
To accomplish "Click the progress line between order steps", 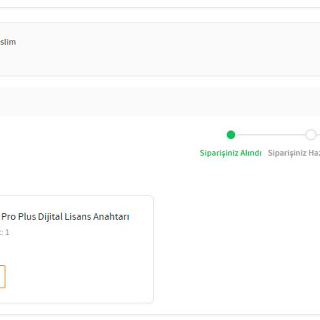I will (x=271, y=135).
